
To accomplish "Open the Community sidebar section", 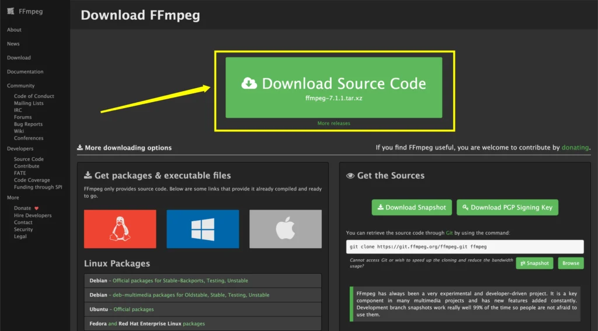I will pyautogui.click(x=20, y=86).
